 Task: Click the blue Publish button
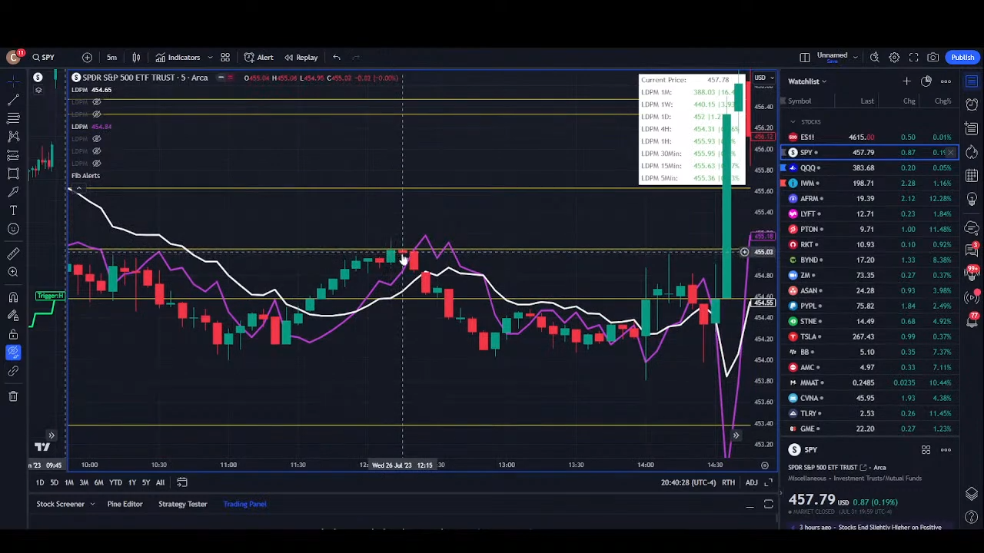(x=962, y=58)
